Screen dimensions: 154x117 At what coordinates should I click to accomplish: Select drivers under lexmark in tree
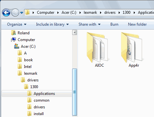click(x=33, y=80)
